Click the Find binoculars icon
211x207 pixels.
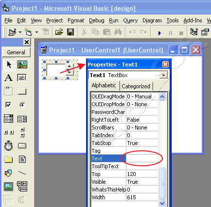(x=118, y=32)
